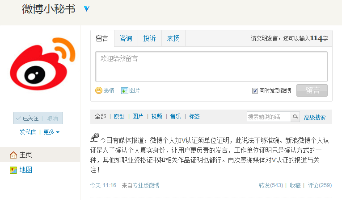Screen dimensions: 342x200
Task: Open the 地图 map icon
Action: tap(13, 170)
